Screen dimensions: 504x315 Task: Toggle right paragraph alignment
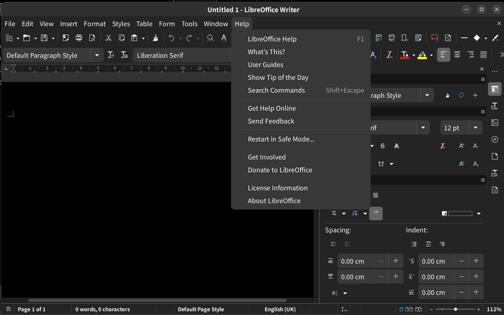tap(471, 55)
